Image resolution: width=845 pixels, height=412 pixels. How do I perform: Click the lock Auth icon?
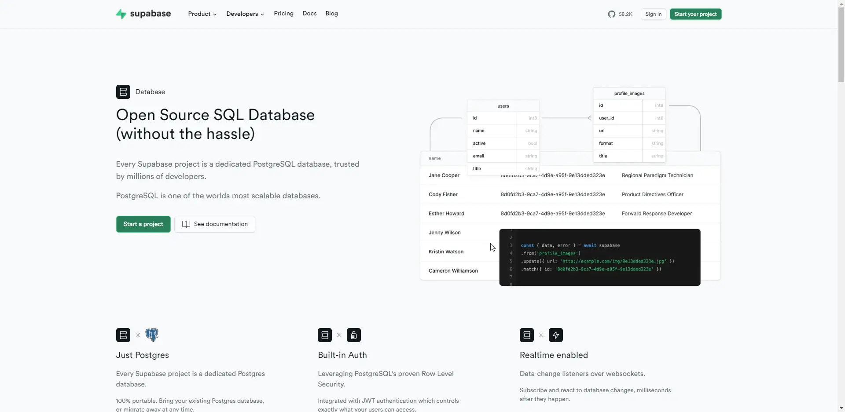click(354, 335)
